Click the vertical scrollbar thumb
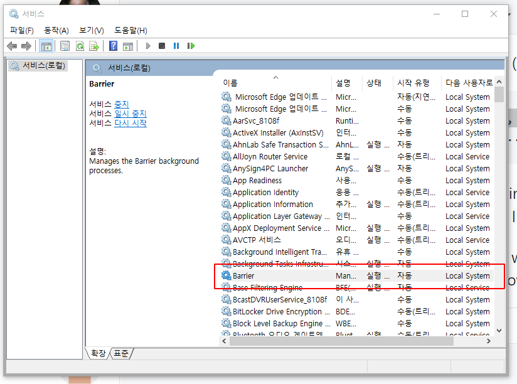Screen dimensions: 517x384 [x=499, y=95]
